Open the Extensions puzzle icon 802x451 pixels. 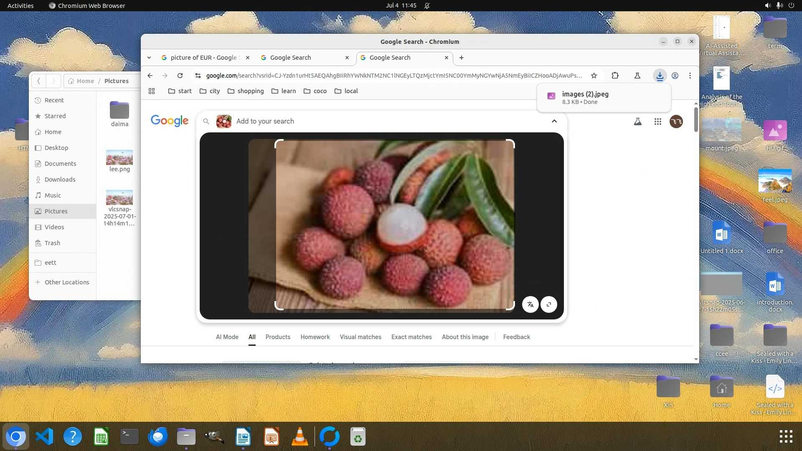(x=615, y=76)
